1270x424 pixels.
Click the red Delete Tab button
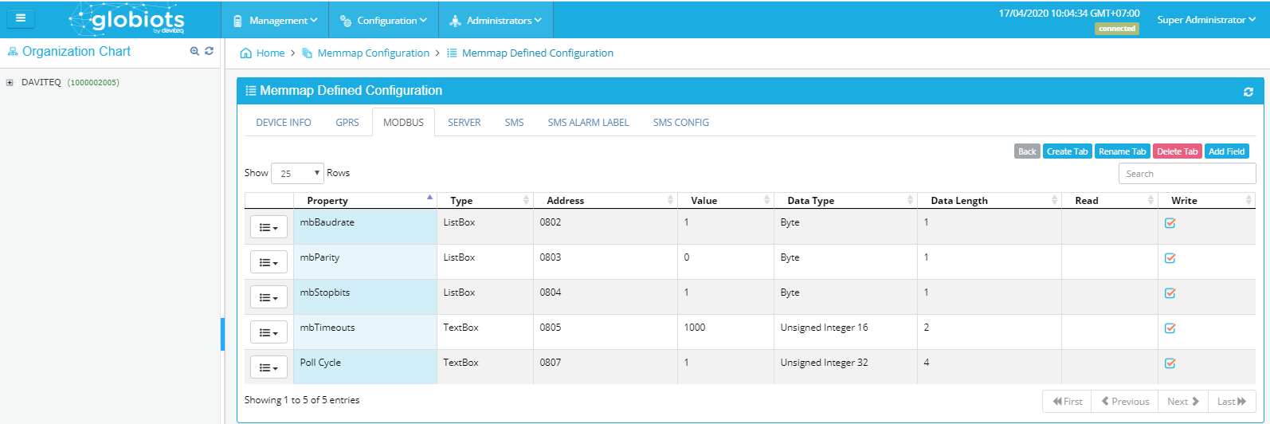coord(1177,151)
